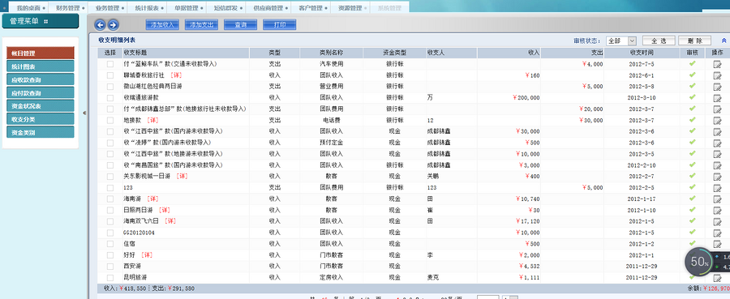Tick the checkbox for GG20120104
Viewport: 730px width, 299px height.
[110, 233]
